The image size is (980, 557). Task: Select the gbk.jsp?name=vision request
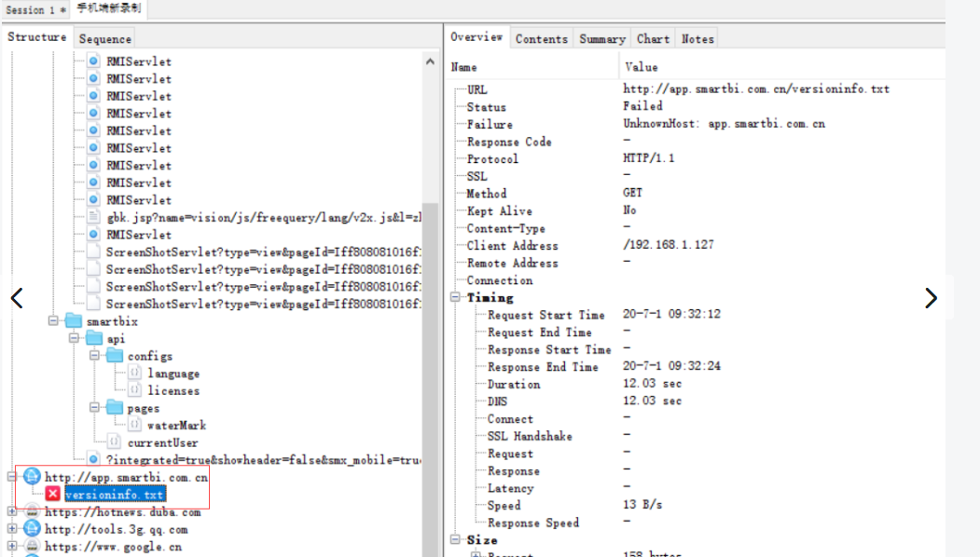coord(264,217)
